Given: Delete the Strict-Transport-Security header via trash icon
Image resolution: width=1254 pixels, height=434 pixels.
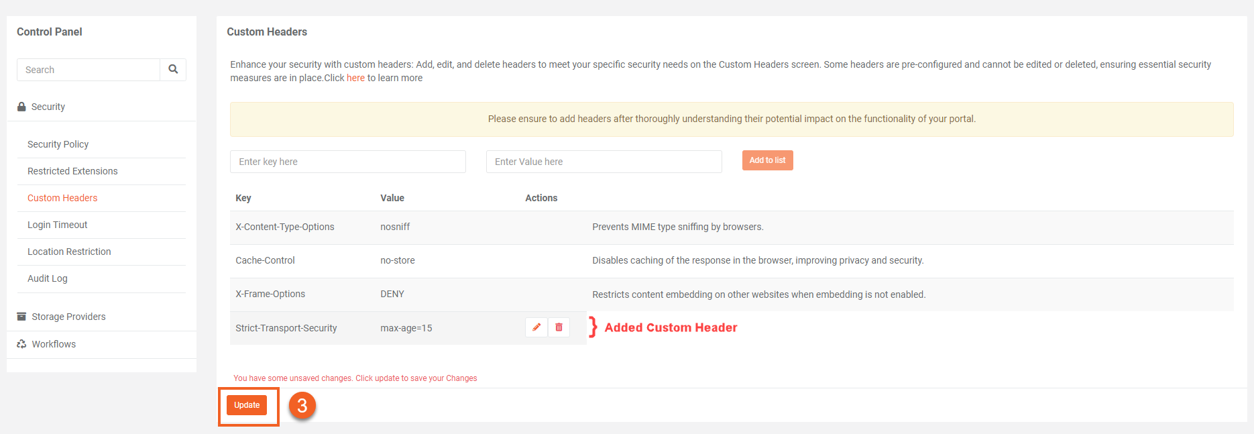Looking at the screenshot, I should click(x=559, y=327).
